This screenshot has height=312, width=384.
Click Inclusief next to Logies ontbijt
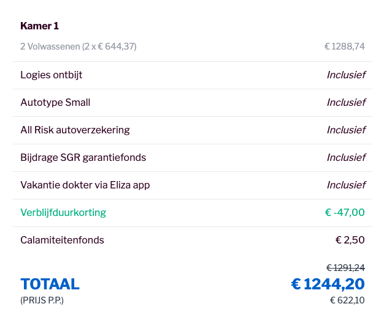point(346,75)
